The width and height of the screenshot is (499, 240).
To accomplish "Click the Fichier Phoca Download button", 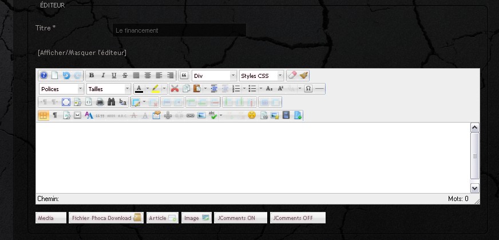I will (x=105, y=218).
